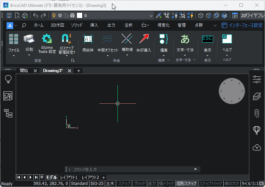The image size is (265, 187).
Task: Toggle 図形スナップ in the status bar
Action: pyautogui.click(x=186, y=184)
